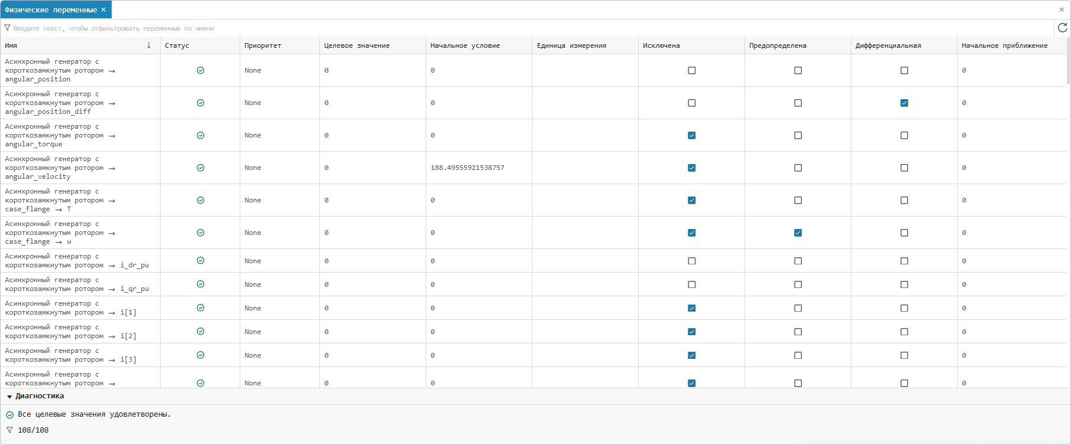Screen dimensions: 1071x445
Task: Click the name cell ending with angular_velocity
Action: [80, 168]
